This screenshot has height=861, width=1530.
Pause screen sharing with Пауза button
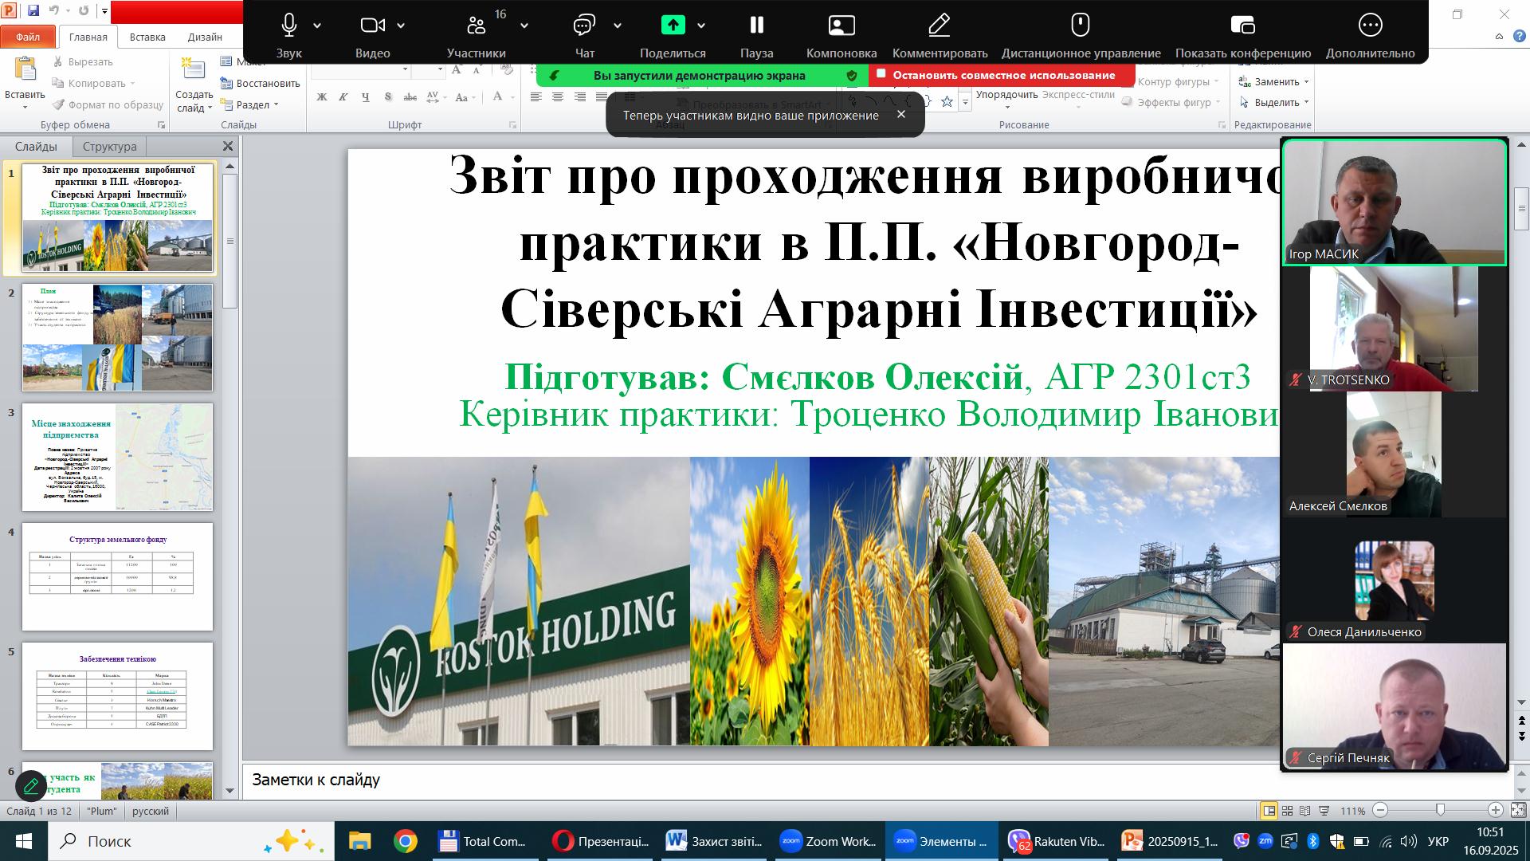757,26
